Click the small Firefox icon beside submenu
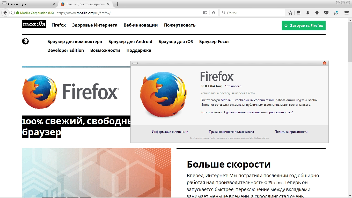Viewport: 352px width, 198px height. pos(25,41)
